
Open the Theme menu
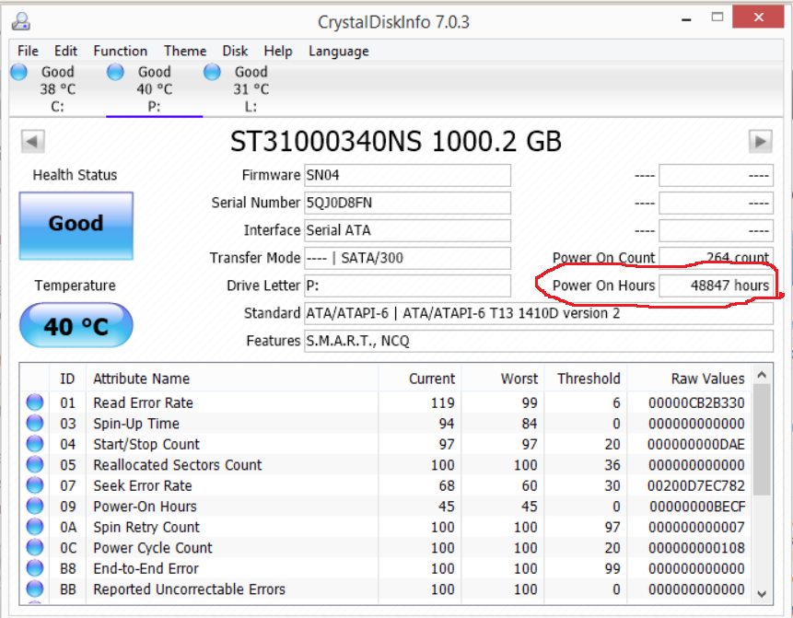click(185, 51)
